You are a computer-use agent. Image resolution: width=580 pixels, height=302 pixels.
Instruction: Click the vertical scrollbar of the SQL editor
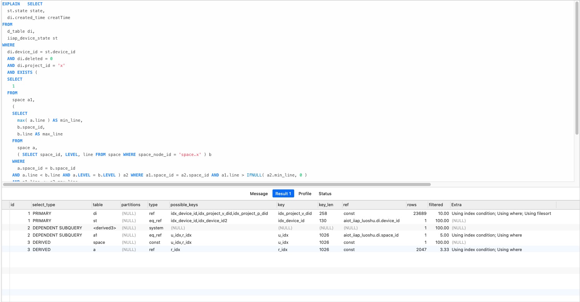point(577,68)
